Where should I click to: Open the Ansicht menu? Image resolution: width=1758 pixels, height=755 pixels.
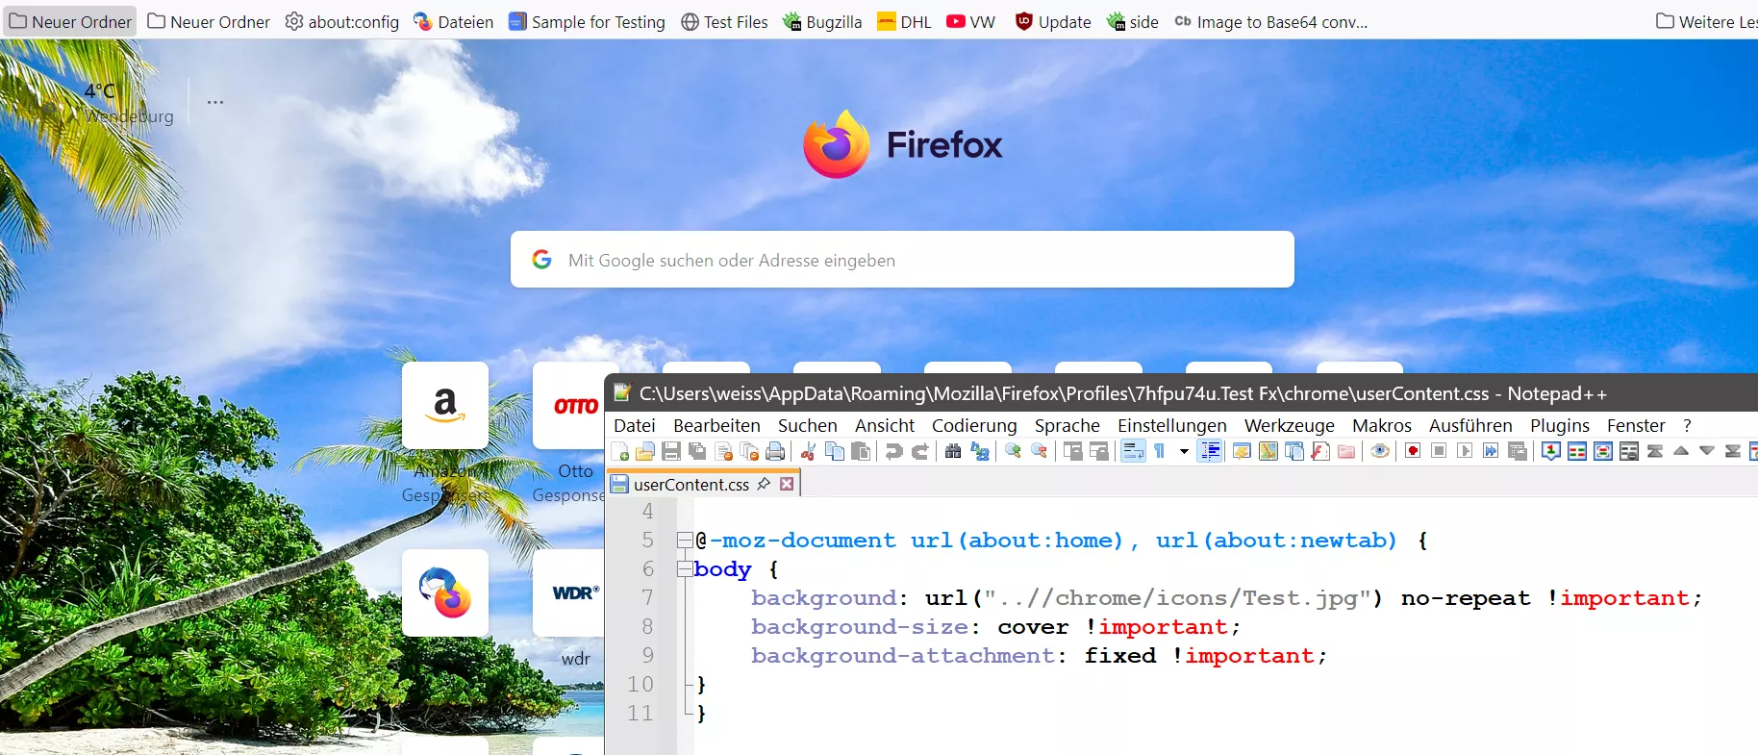(885, 425)
